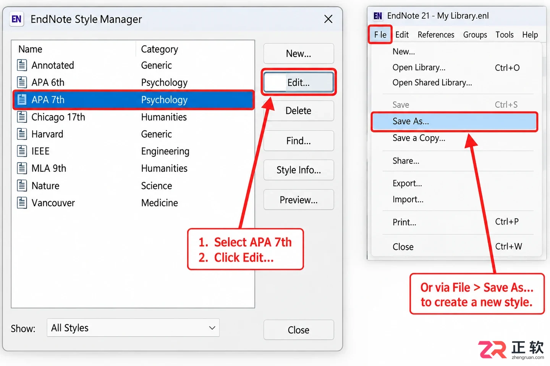Select the Category column header
Screen dimensions: 550x366
click(x=159, y=49)
